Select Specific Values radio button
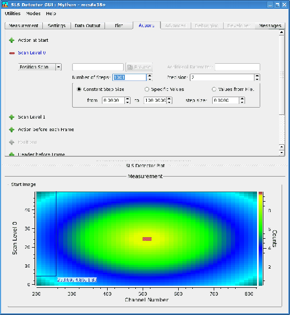 pyautogui.click(x=147, y=89)
